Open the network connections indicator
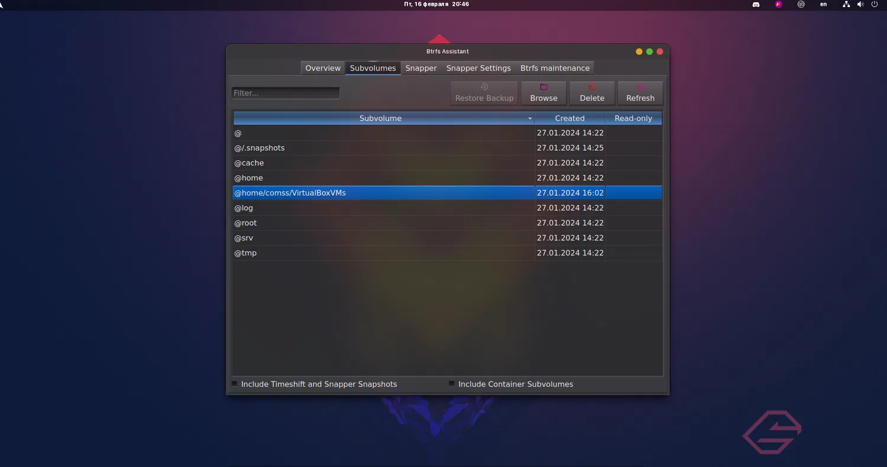887x467 pixels. point(846,4)
